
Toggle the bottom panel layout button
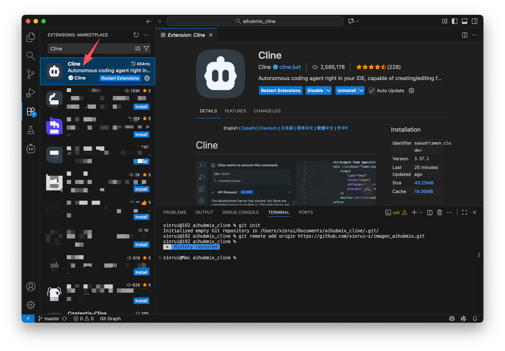pos(465,21)
